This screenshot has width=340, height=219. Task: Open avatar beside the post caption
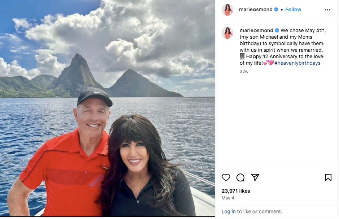(x=227, y=33)
